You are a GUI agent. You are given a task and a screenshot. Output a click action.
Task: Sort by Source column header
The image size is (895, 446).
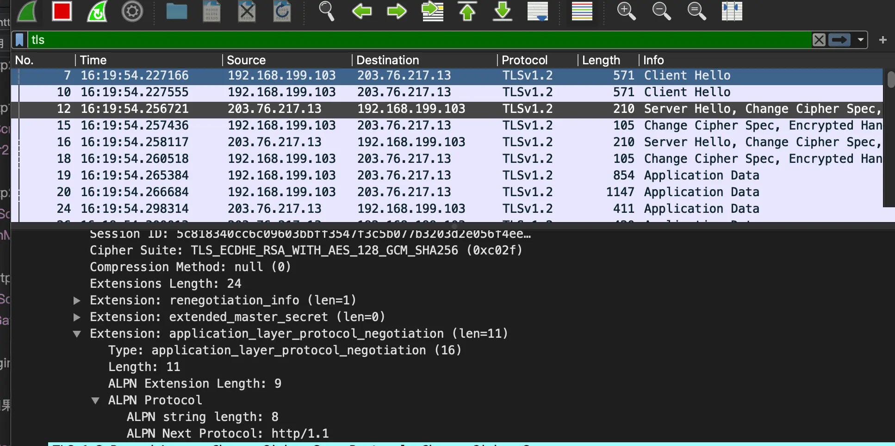click(x=287, y=60)
